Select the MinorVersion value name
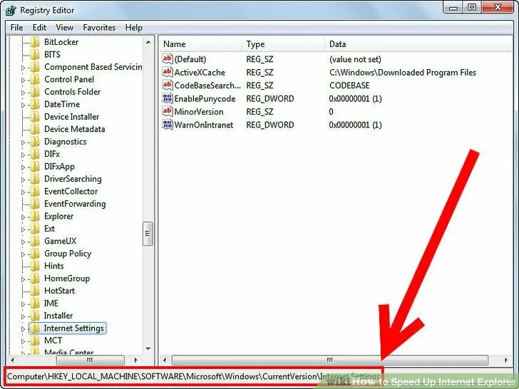Screen dimensions: 519x389 [199, 112]
